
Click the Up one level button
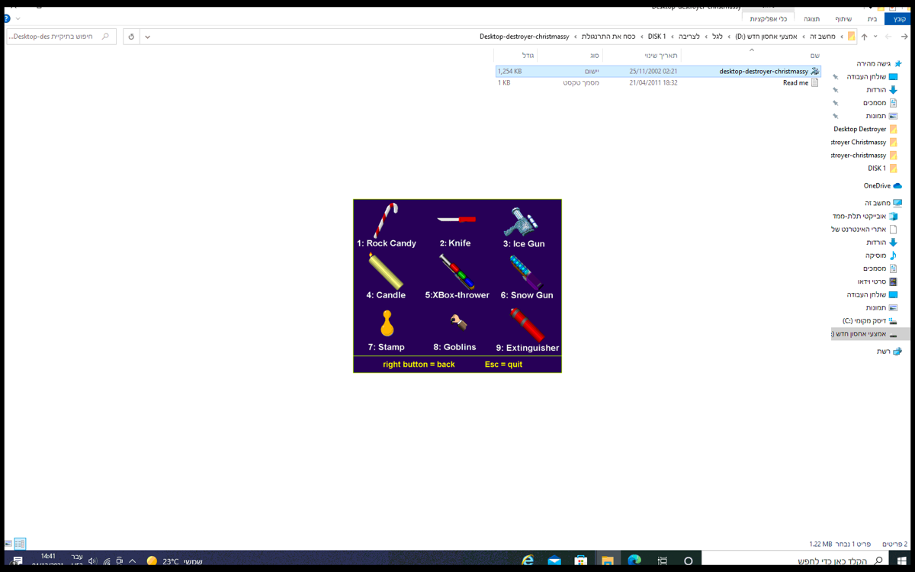[x=864, y=36]
